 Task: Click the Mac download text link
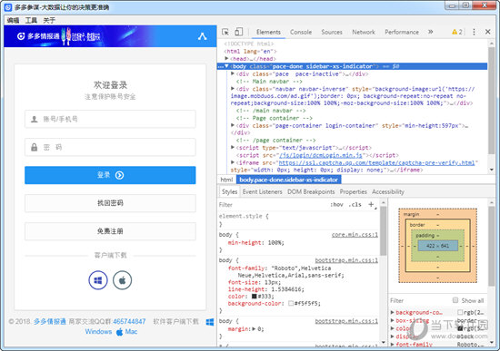tap(131, 332)
